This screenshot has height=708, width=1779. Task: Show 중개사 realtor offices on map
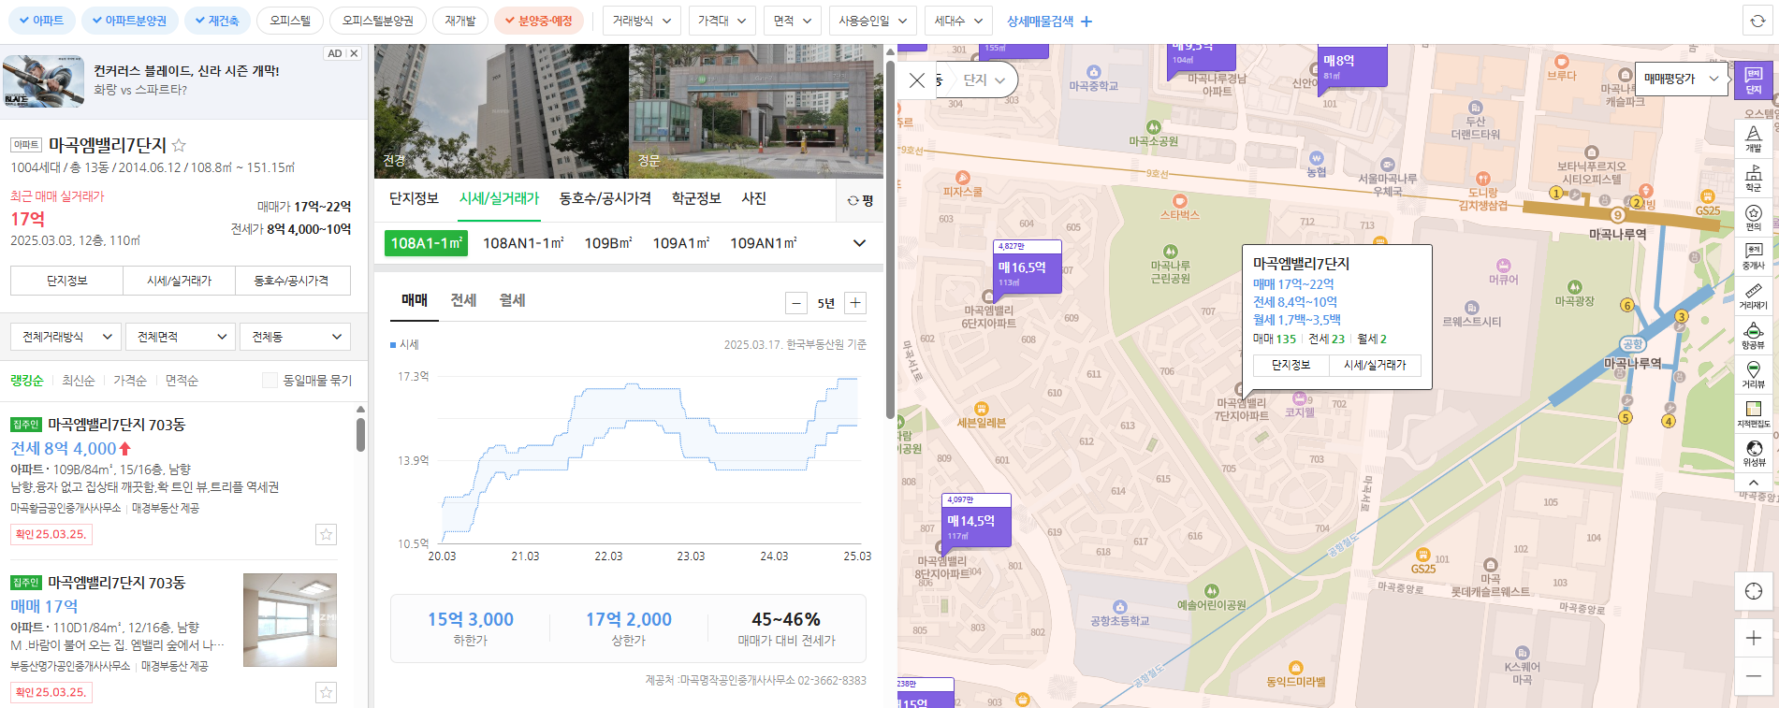(x=1753, y=257)
